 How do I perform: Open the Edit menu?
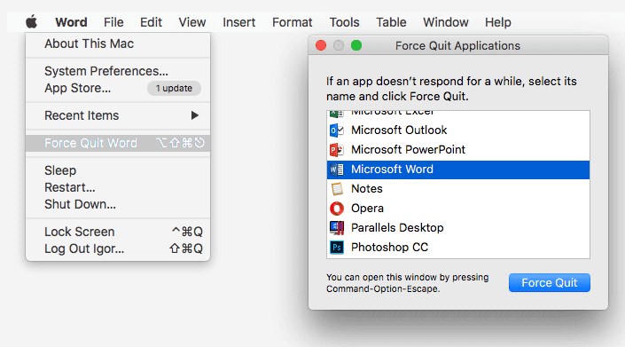(151, 22)
